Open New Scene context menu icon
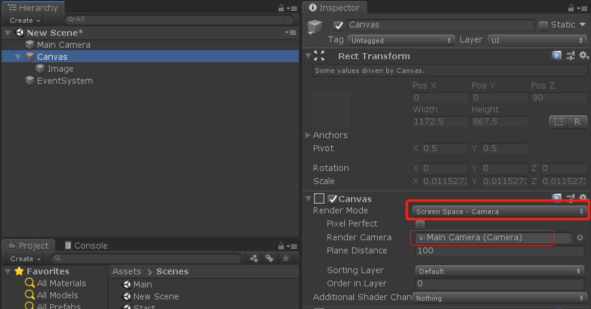 point(290,33)
